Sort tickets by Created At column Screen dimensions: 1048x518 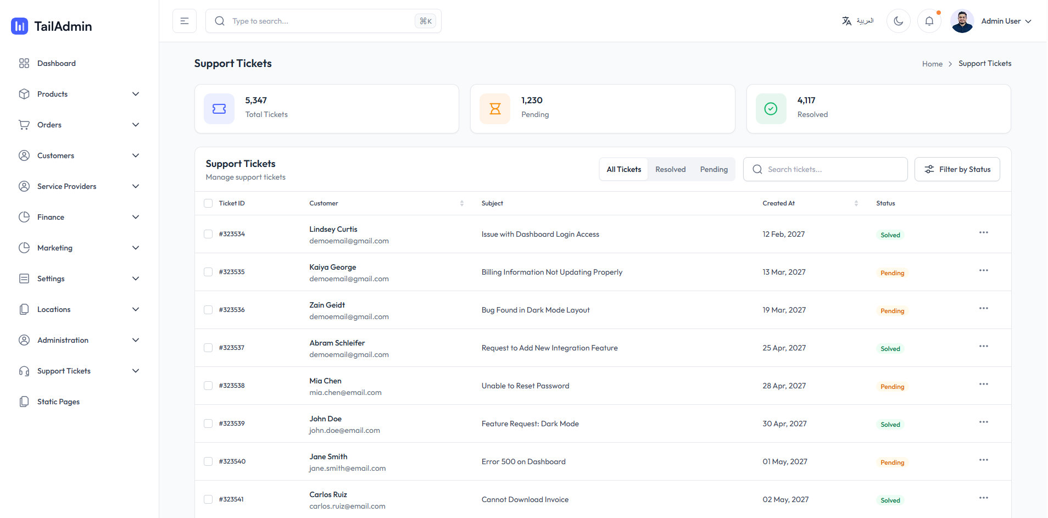coord(856,203)
